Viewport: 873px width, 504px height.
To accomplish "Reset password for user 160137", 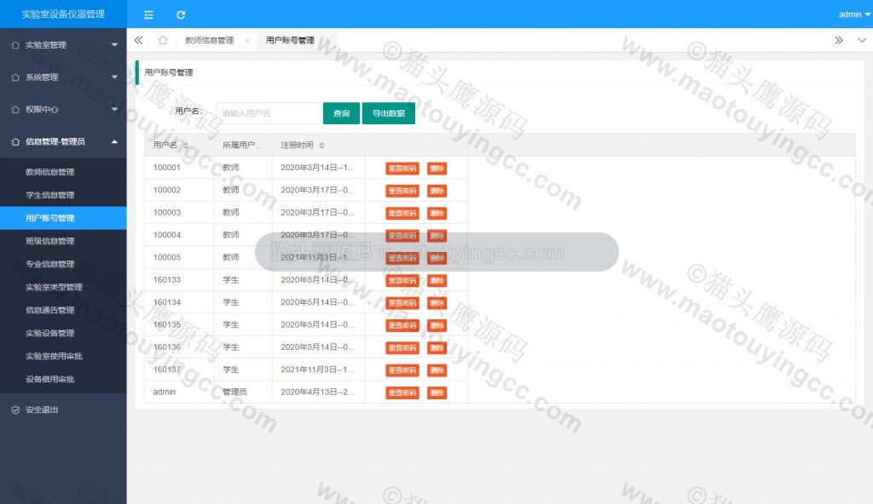I will pyautogui.click(x=402, y=370).
